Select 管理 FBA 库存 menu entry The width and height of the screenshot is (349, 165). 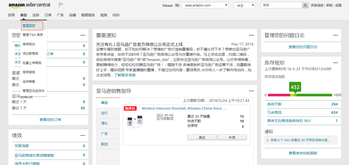point(33,35)
